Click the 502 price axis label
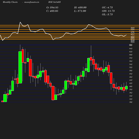 click(x=131, y=71)
